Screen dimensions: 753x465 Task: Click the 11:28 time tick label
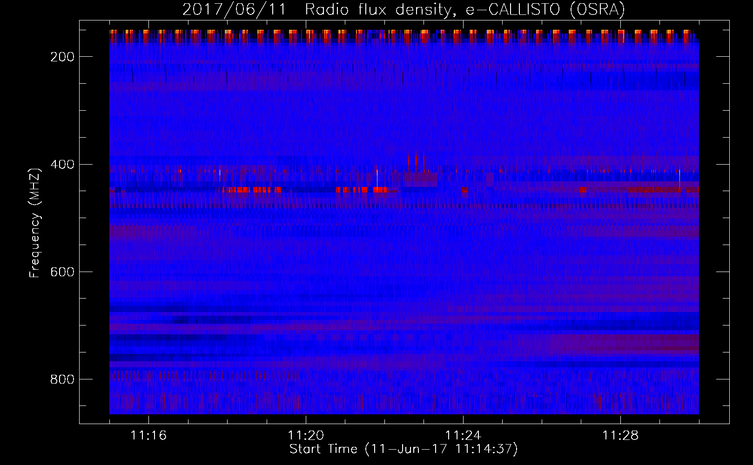(x=620, y=436)
